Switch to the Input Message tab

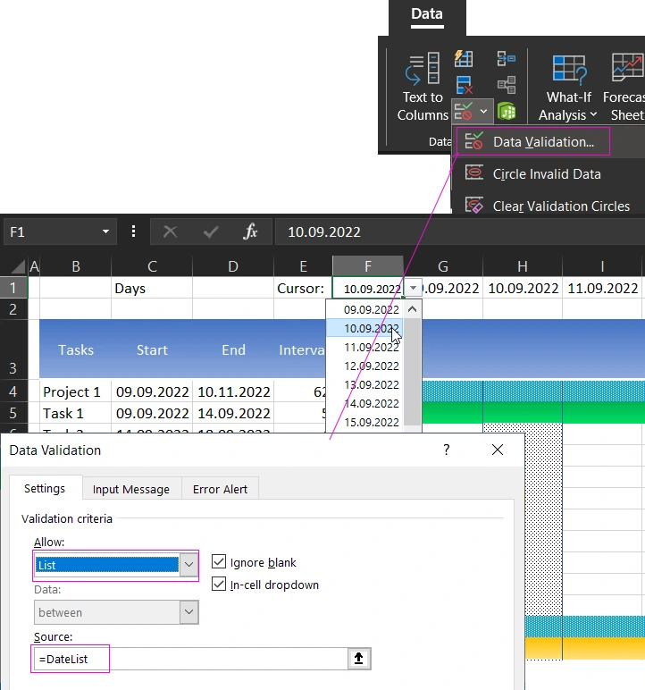tap(131, 489)
